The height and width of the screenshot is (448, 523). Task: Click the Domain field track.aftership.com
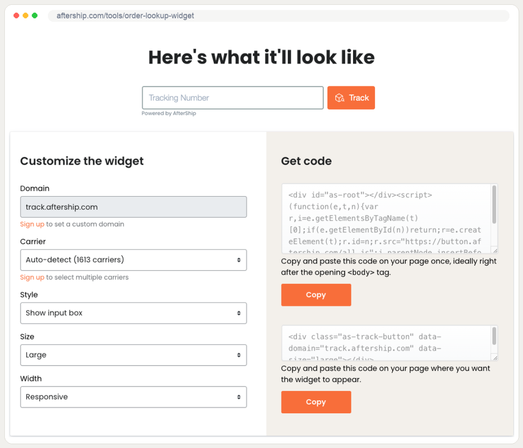coord(134,207)
